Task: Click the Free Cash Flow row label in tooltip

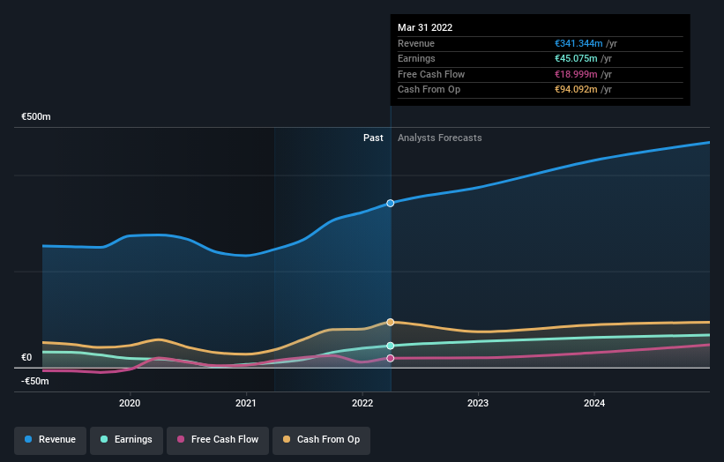Action: [x=431, y=74]
